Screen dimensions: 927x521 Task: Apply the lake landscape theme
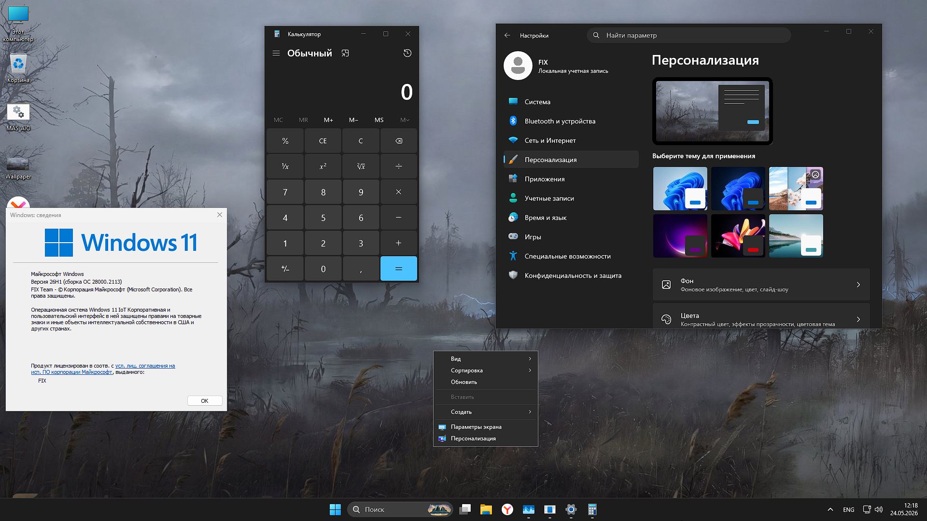(796, 236)
